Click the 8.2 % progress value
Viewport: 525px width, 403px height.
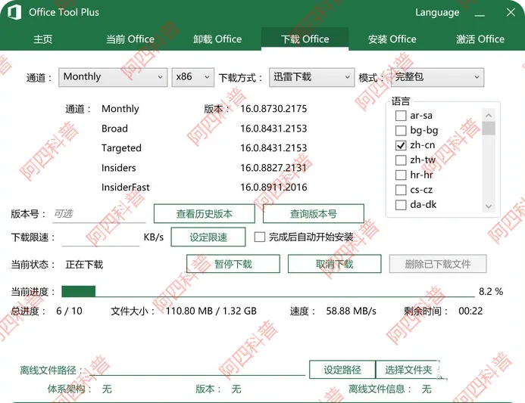coord(491,291)
